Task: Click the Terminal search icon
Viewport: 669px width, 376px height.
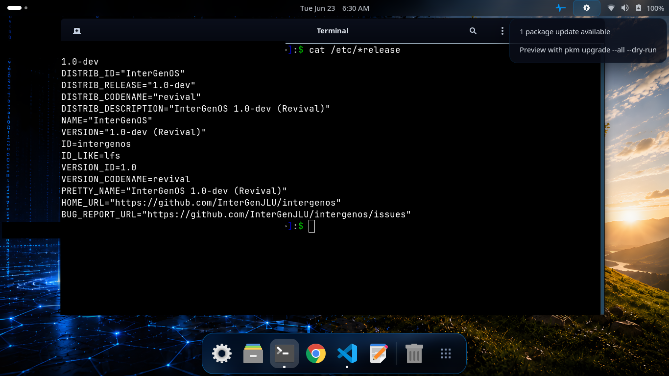Action: (x=473, y=31)
